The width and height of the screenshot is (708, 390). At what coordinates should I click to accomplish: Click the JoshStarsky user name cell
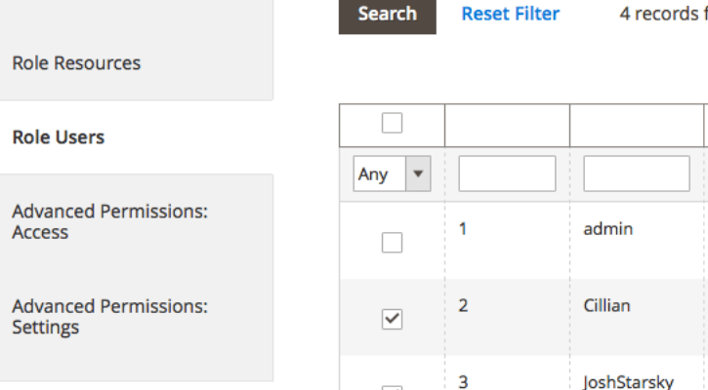(x=628, y=381)
